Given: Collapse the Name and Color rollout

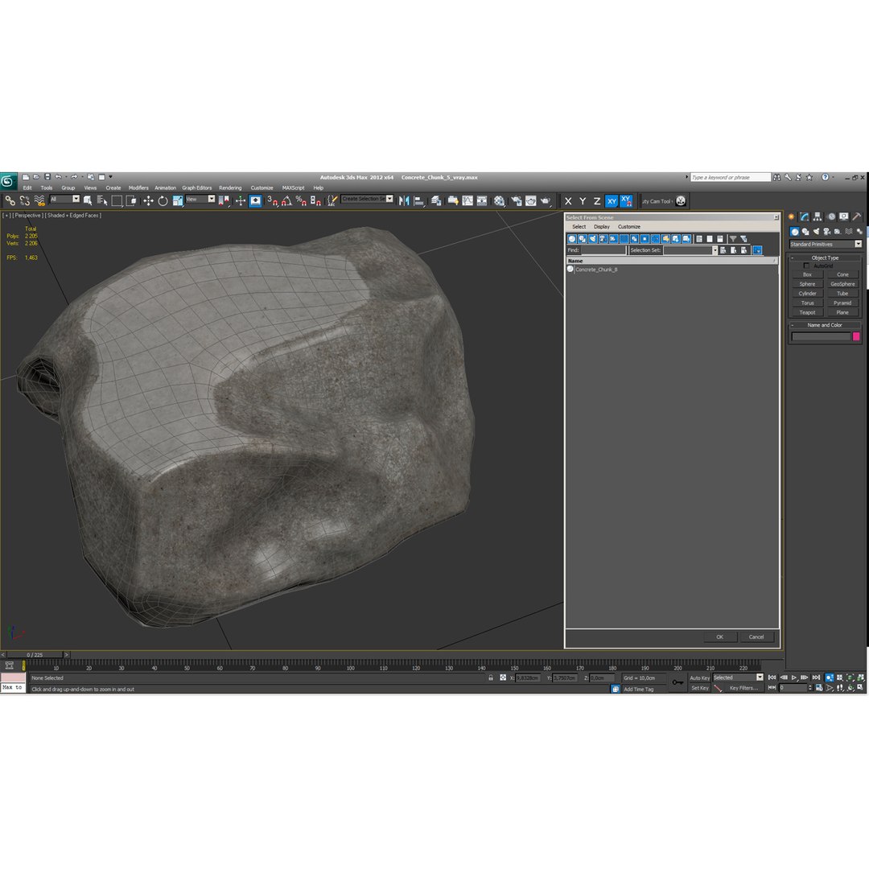Looking at the screenshot, I should coord(825,325).
